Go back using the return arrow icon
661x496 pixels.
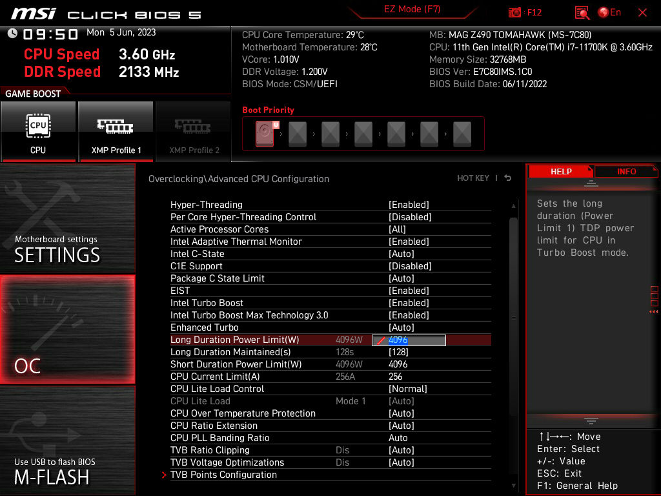click(508, 178)
